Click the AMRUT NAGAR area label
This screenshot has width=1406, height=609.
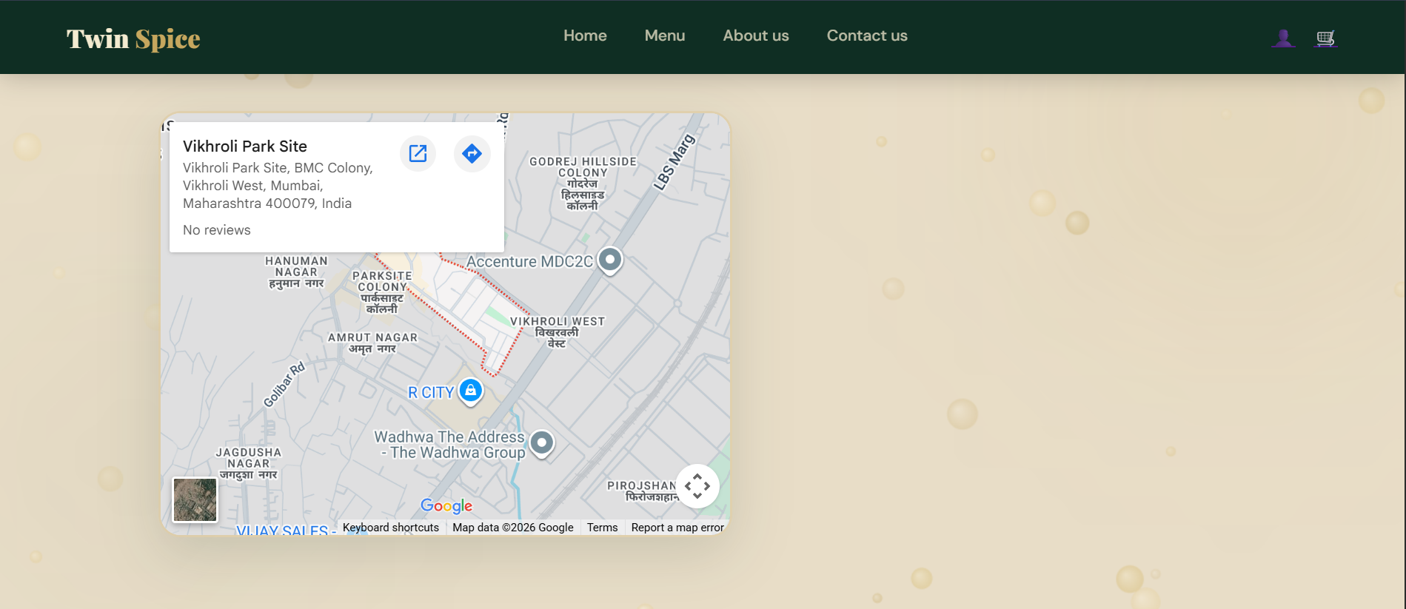372,343
